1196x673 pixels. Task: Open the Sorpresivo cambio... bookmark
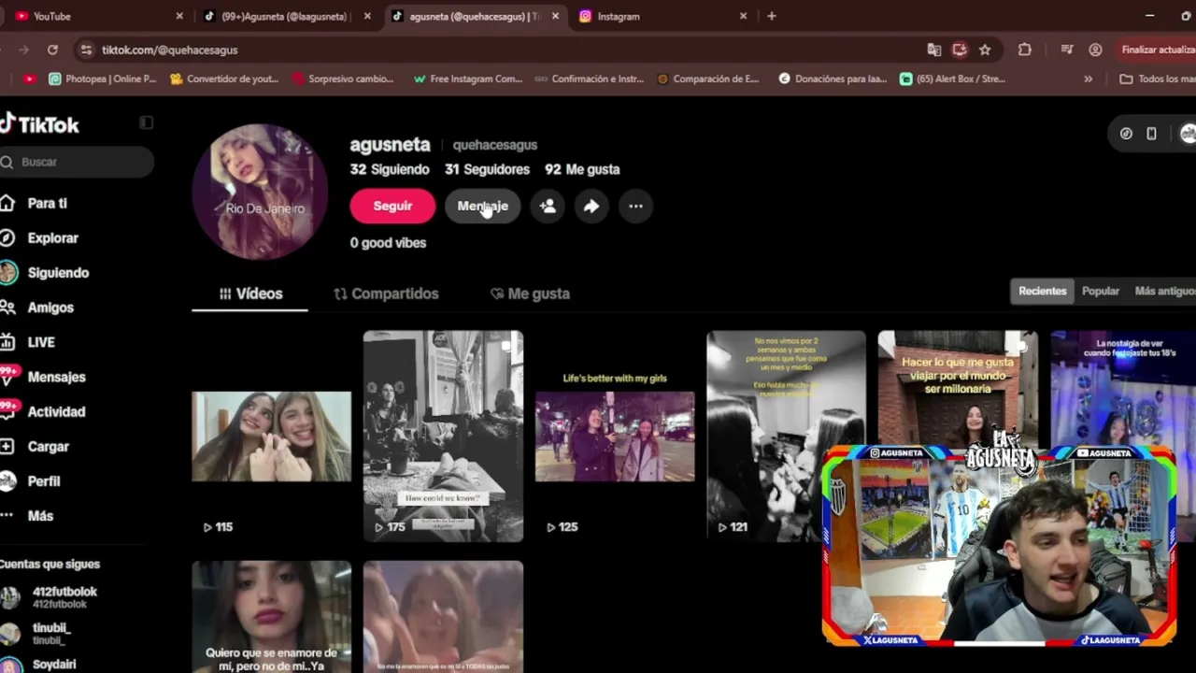click(343, 79)
